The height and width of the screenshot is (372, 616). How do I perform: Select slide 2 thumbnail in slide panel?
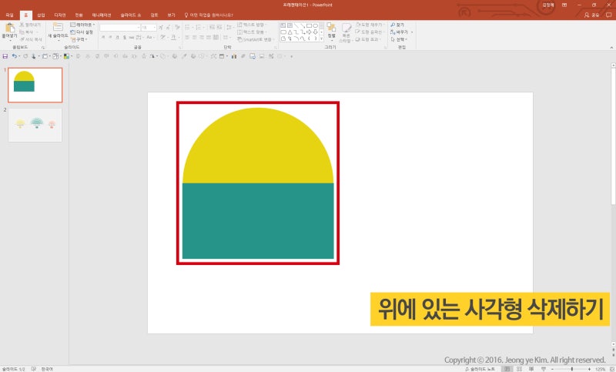click(35, 124)
